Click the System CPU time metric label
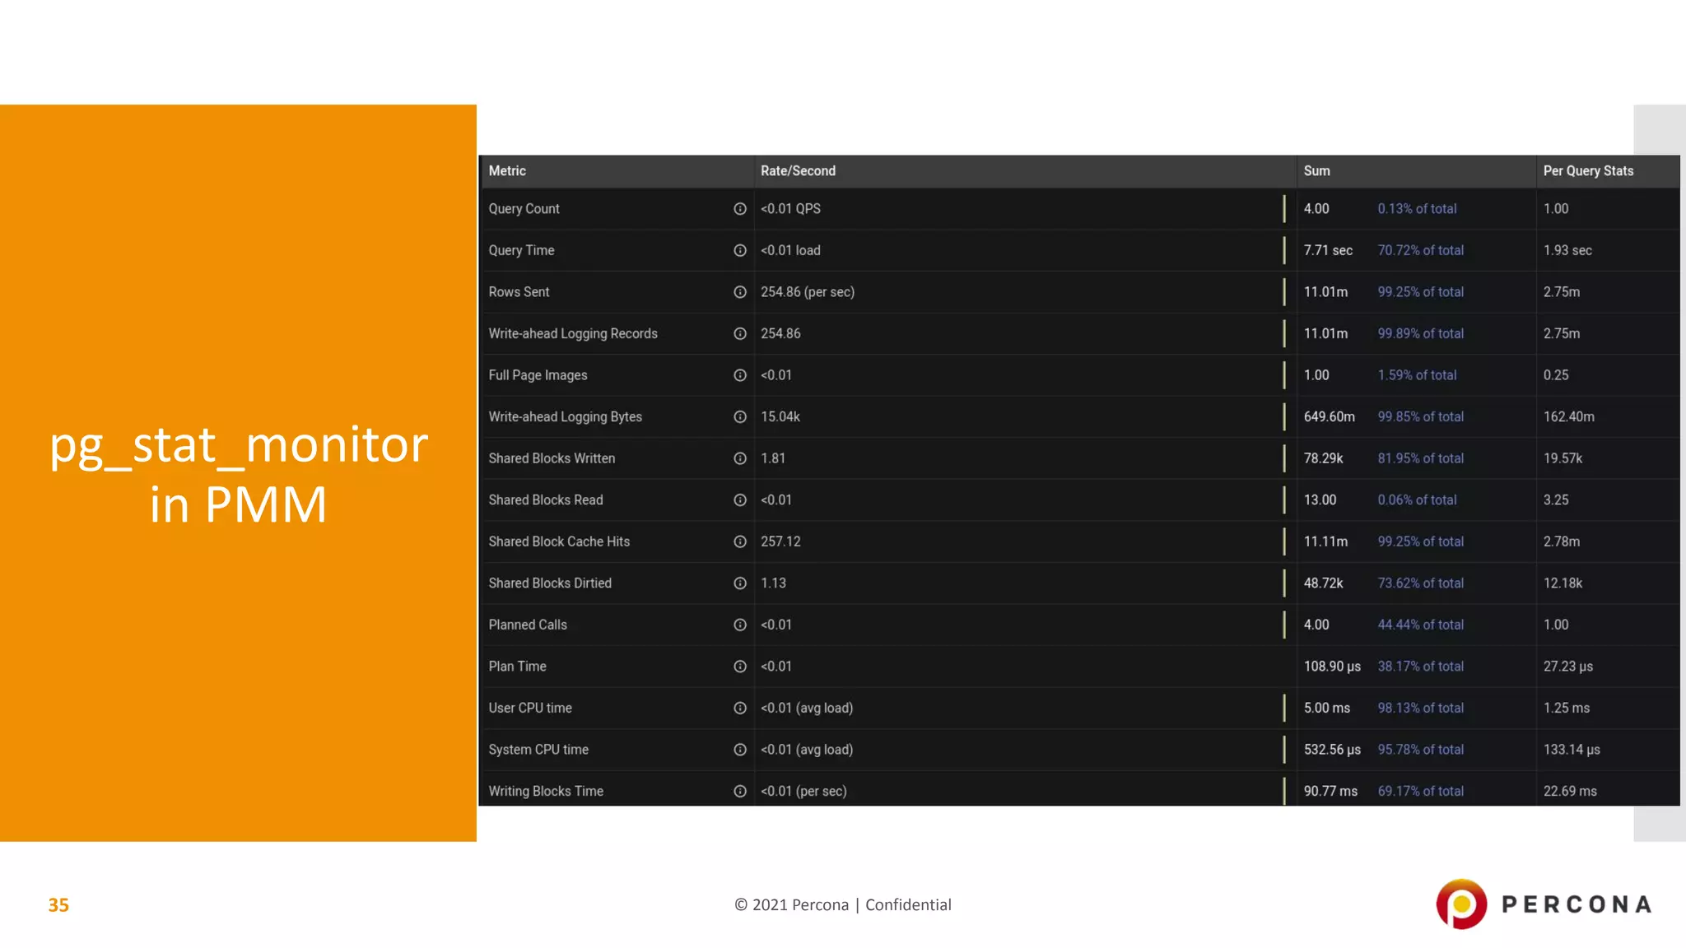This screenshot has width=1686, height=948. click(x=538, y=750)
